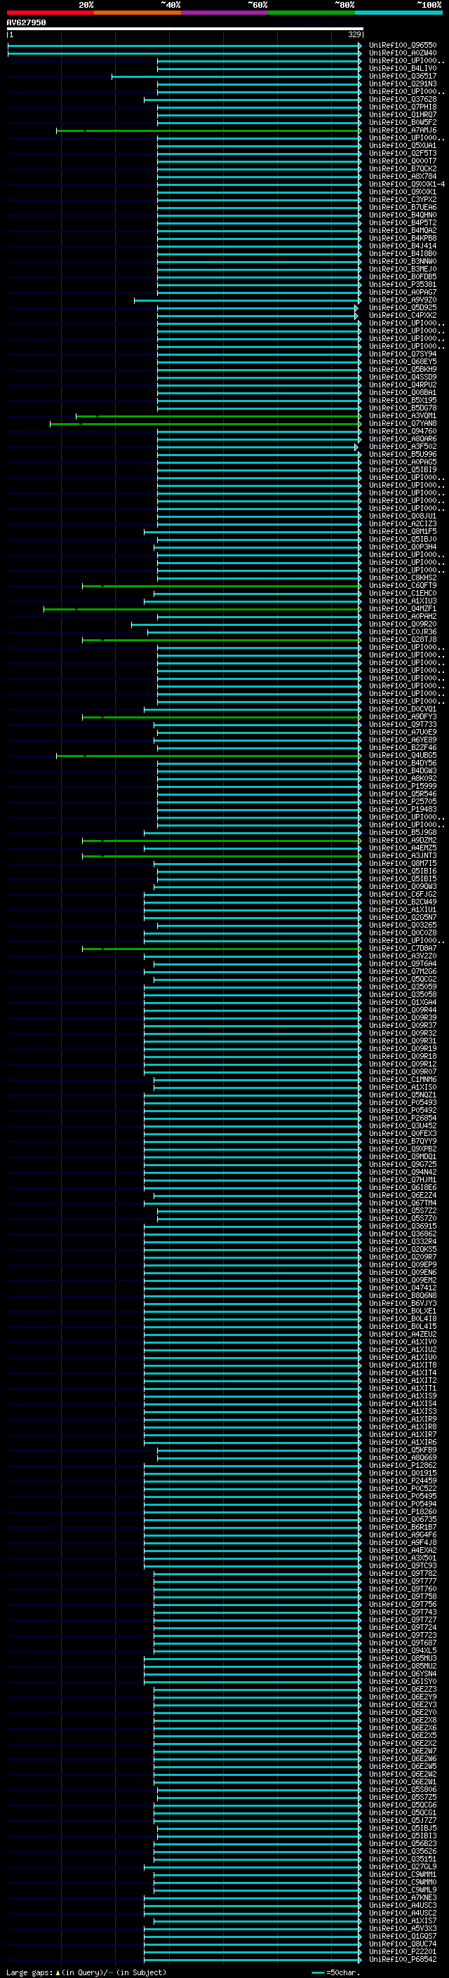Open the UniRef100_Q36517 hit

[403, 76]
